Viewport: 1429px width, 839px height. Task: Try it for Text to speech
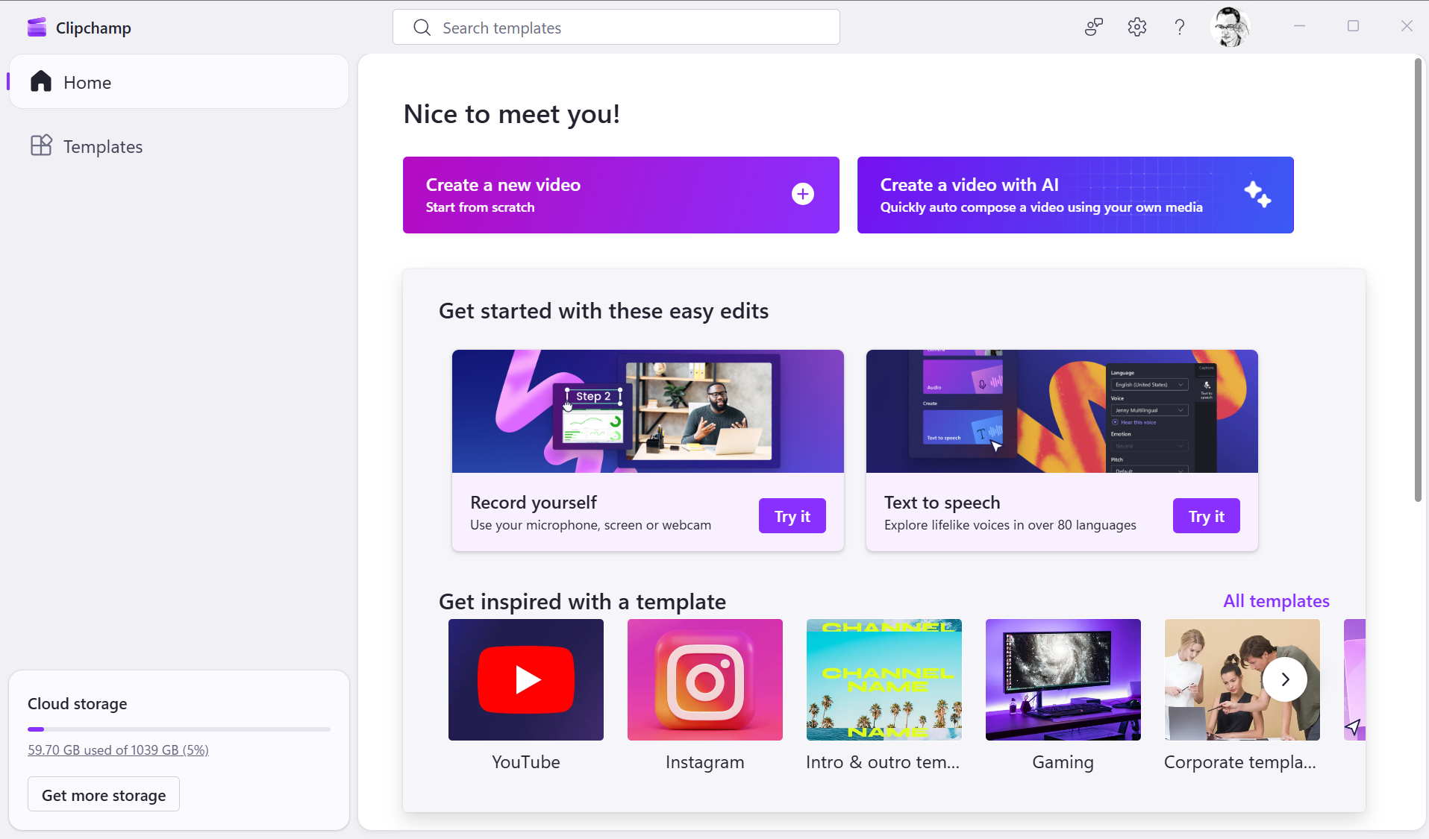pos(1207,516)
